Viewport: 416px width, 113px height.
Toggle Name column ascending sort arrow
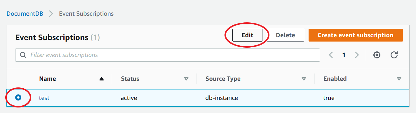pyautogui.click(x=102, y=79)
